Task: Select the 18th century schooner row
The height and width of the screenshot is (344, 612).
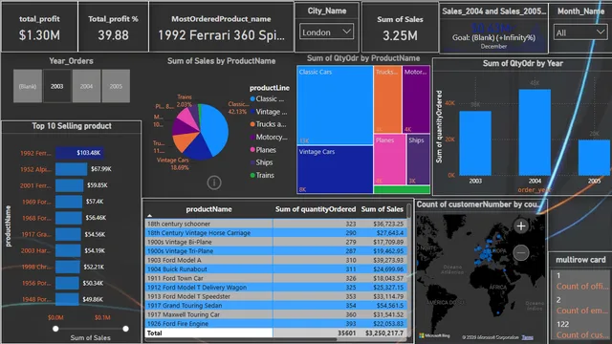Action: coord(276,224)
